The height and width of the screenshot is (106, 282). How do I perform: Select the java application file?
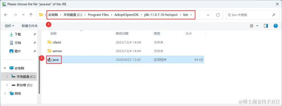(125, 59)
